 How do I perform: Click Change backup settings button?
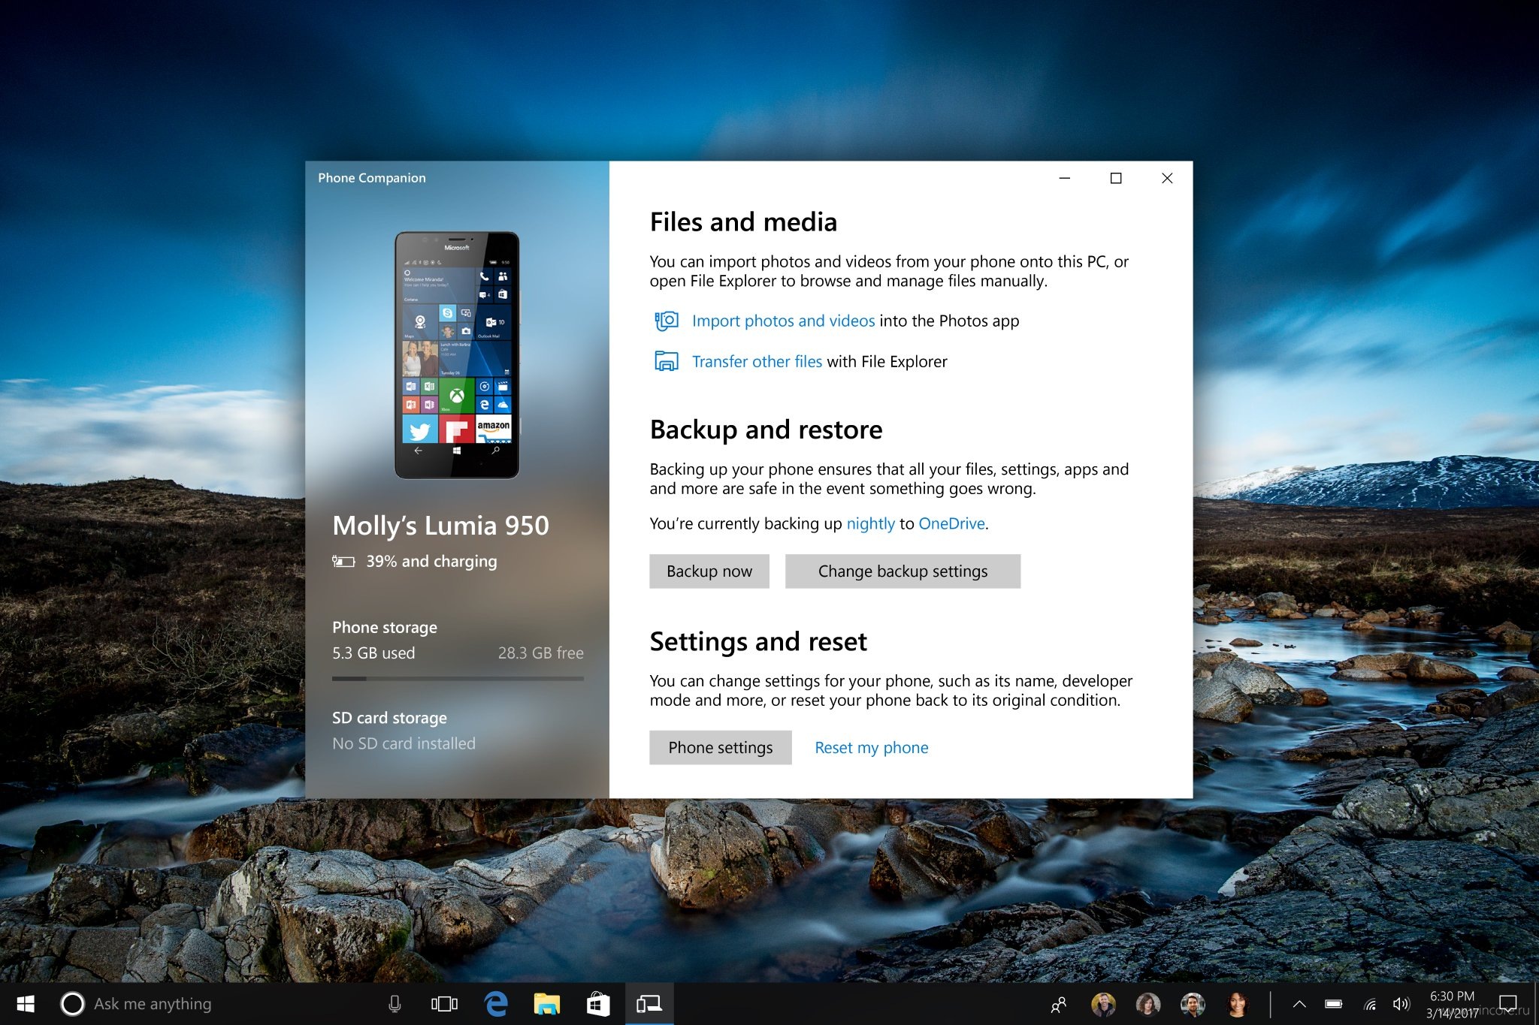click(x=903, y=571)
